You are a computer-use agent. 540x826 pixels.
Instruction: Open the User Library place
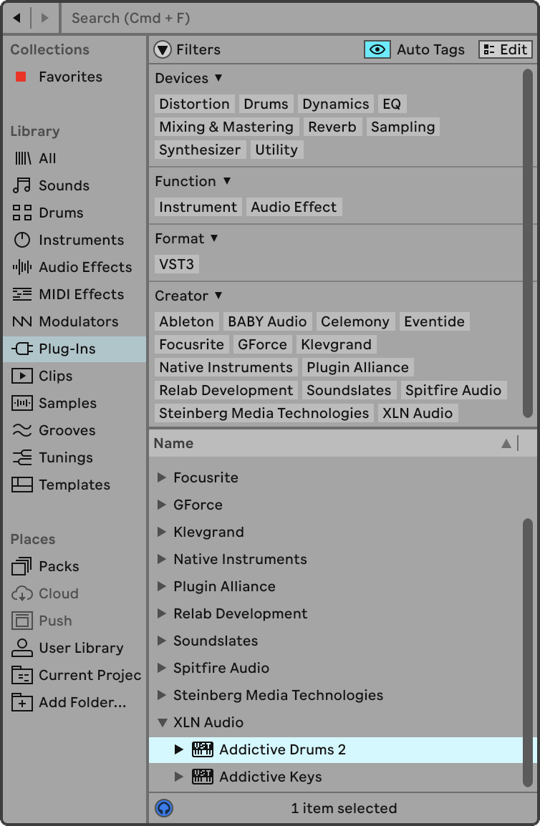[81, 648]
